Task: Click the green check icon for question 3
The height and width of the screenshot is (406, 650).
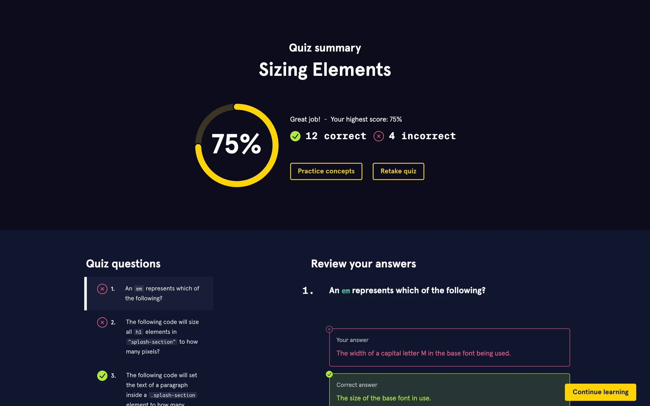Action: (x=102, y=376)
